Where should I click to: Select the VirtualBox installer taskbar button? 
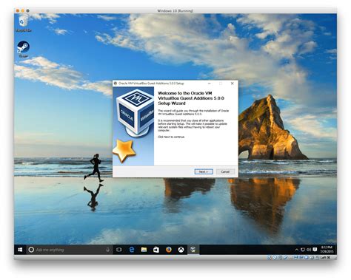coord(193,250)
